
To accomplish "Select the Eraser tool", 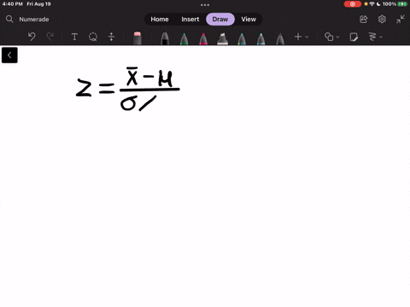I will [x=138, y=38].
